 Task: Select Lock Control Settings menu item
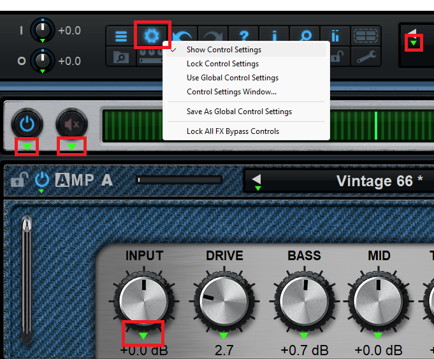click(x=246, y=64)
